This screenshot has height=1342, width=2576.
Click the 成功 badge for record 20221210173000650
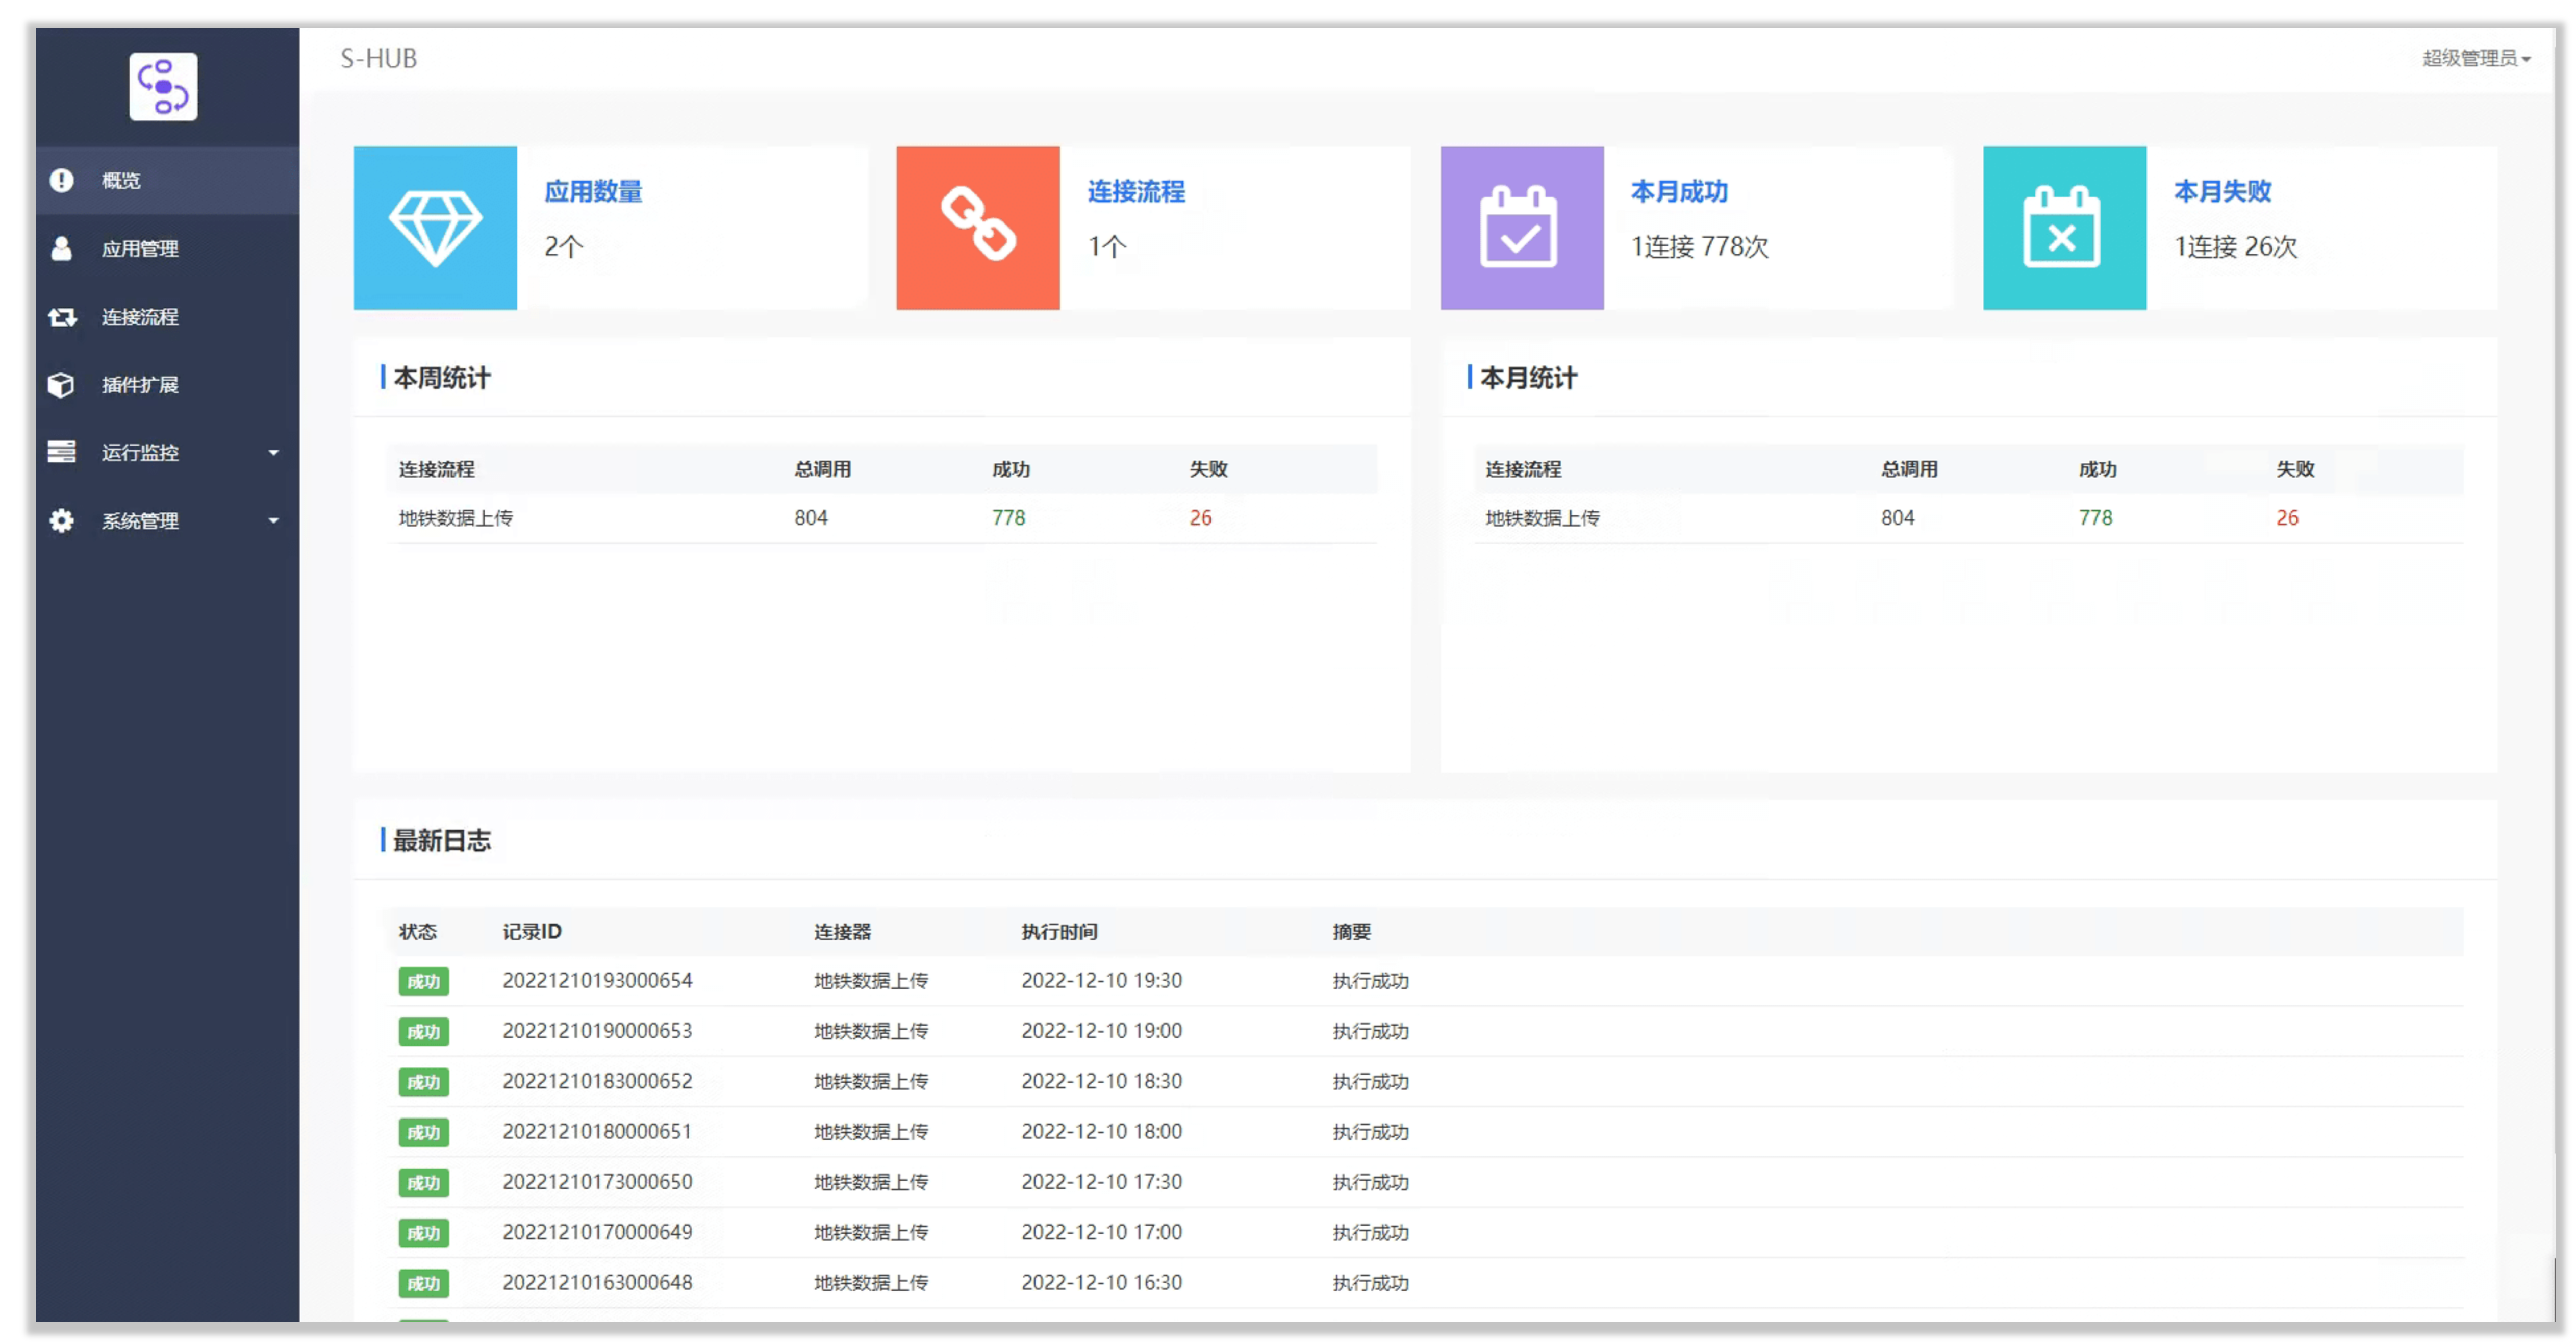coord(424,1183)
